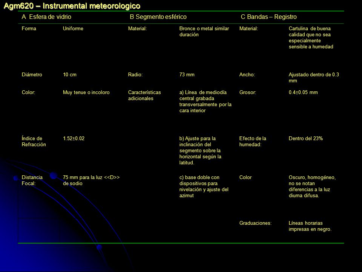
Task: Click the 'Material:' label in Bandas – Registro column
Action: tap(248, 28)
